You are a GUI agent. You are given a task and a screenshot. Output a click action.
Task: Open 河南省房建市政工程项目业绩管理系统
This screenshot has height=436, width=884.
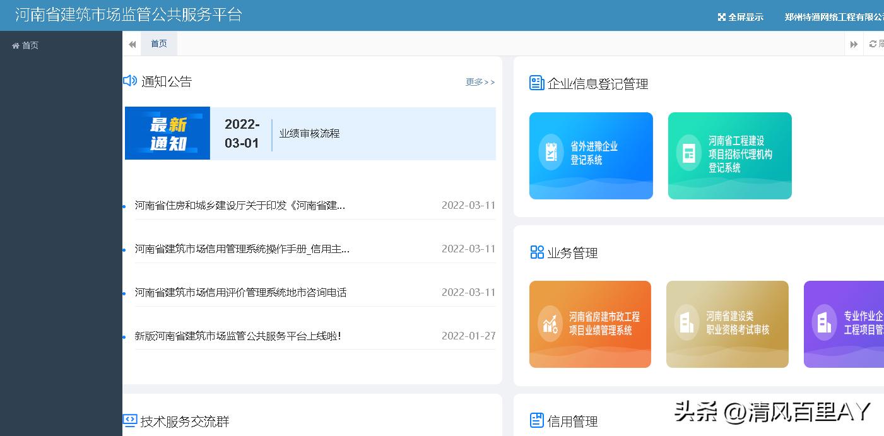(x=590, y=324)
